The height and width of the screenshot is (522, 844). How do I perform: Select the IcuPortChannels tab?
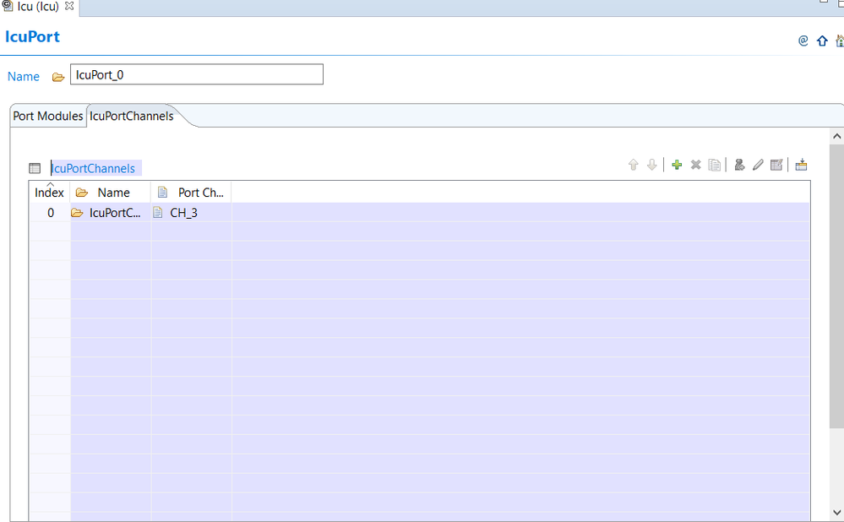tap(131, 117)
